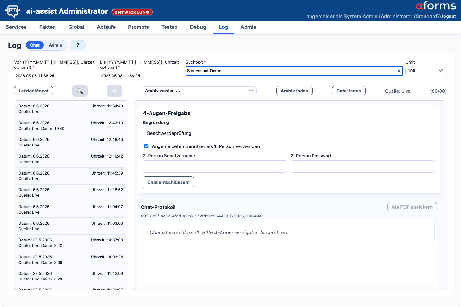The width and height of the screenshot is (461, 307).
Task: Click the ai-assist robot logo icon
Action: click(13, 11)
